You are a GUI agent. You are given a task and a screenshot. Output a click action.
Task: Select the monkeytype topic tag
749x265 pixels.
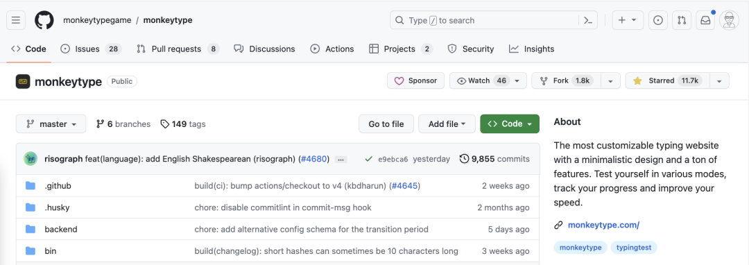[x=581, y=248]
